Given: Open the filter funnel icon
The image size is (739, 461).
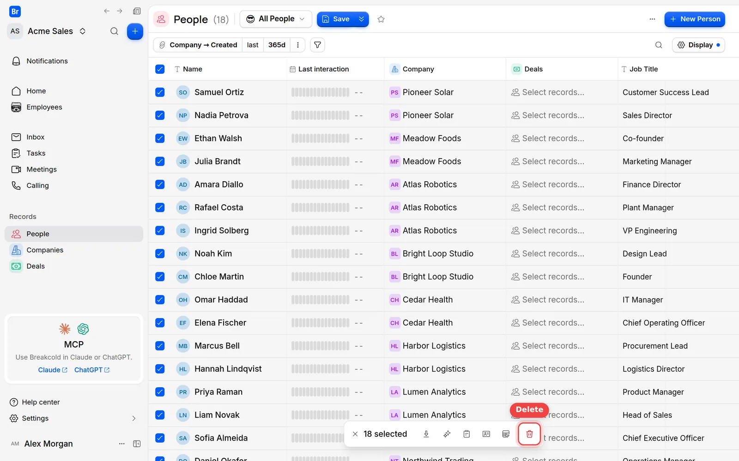Looking at the screenshot, I should (317, 45).
